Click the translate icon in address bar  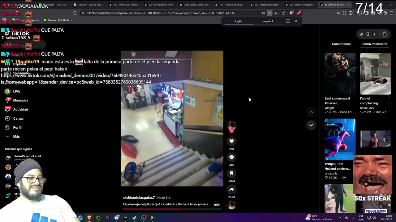[x=270, y=13]
